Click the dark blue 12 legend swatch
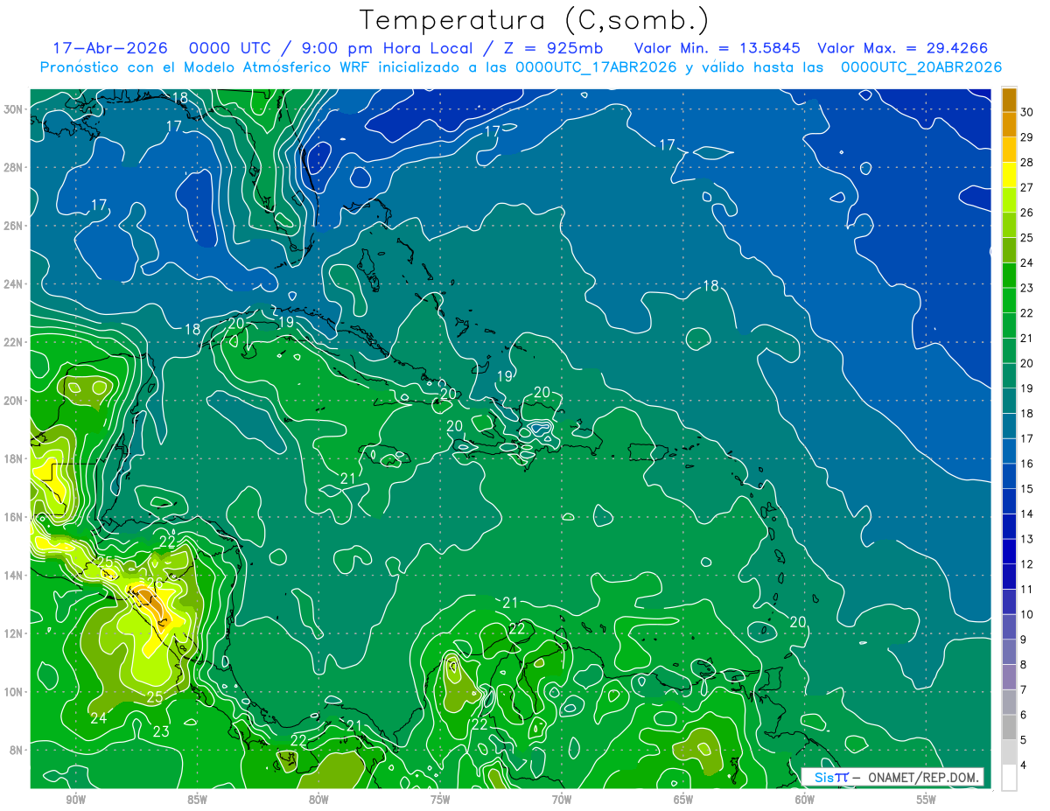This screenshot has width=1050, height=811. 1009,552
